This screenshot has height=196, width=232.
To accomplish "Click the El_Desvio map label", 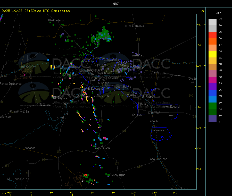I will point(60,98).
